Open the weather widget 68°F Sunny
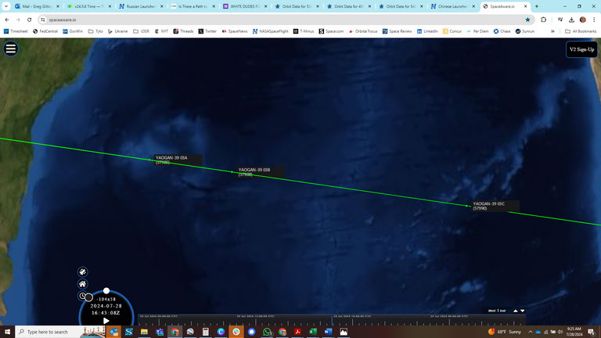 pos(505,332)
